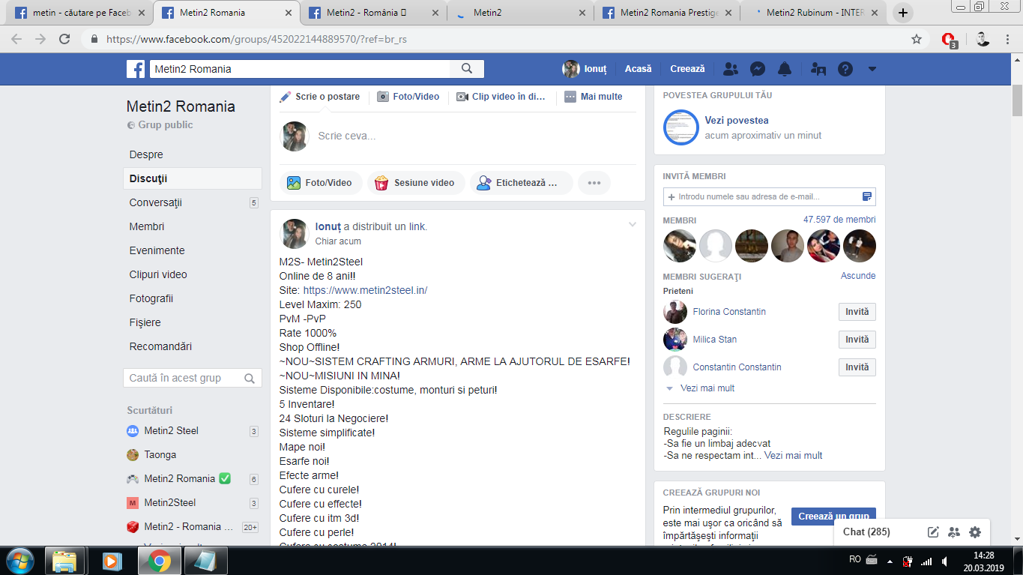Expand Vezi mai mult suggested members
The width and height of the screenshot is (1023, 575).
coord(707,388)
